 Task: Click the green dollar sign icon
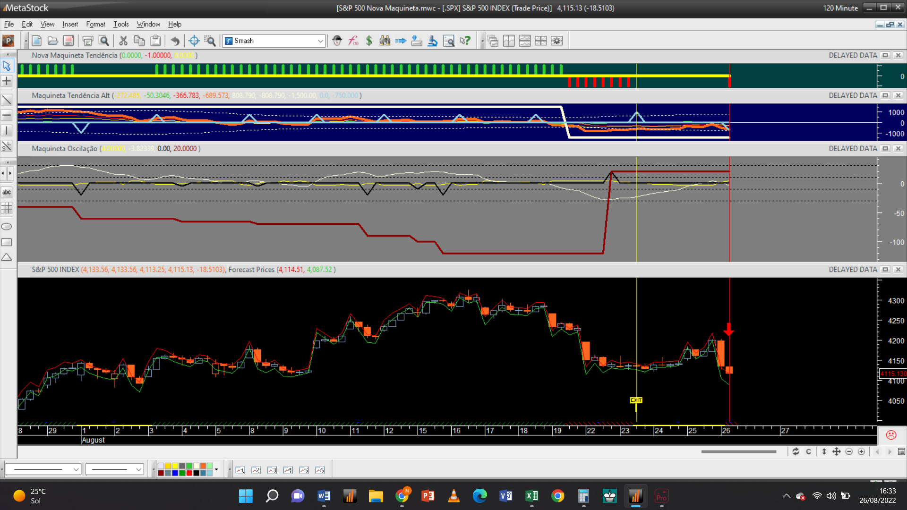tap(369, 41)
